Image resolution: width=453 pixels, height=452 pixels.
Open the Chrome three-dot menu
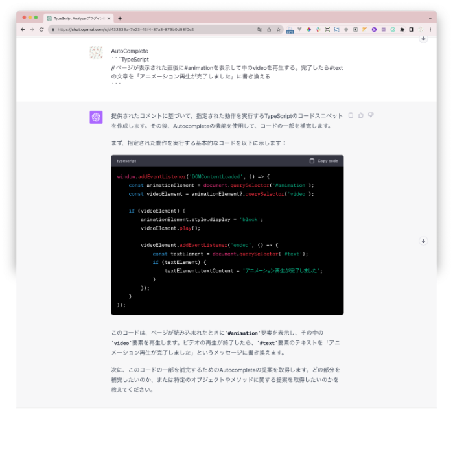pos(430,29)
